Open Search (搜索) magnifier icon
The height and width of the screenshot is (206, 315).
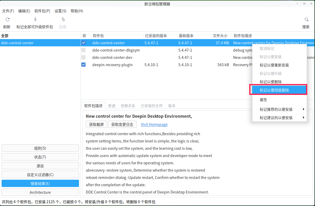(x=307, y=20)
